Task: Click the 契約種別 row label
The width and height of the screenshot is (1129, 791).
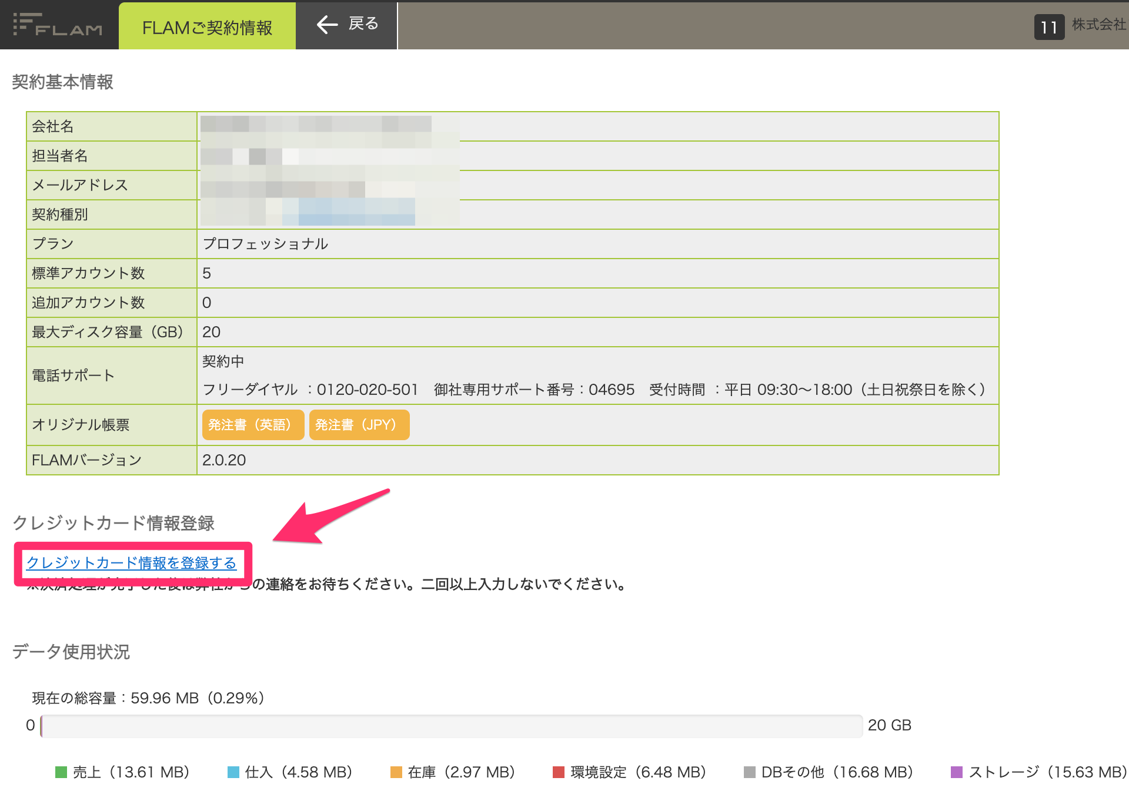Action: pyautogui.click(x=60, y=214)
